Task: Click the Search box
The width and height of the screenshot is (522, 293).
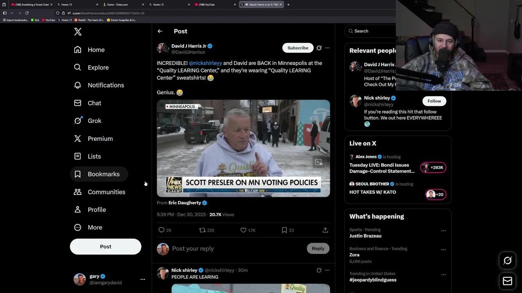Action: (370, 31)
